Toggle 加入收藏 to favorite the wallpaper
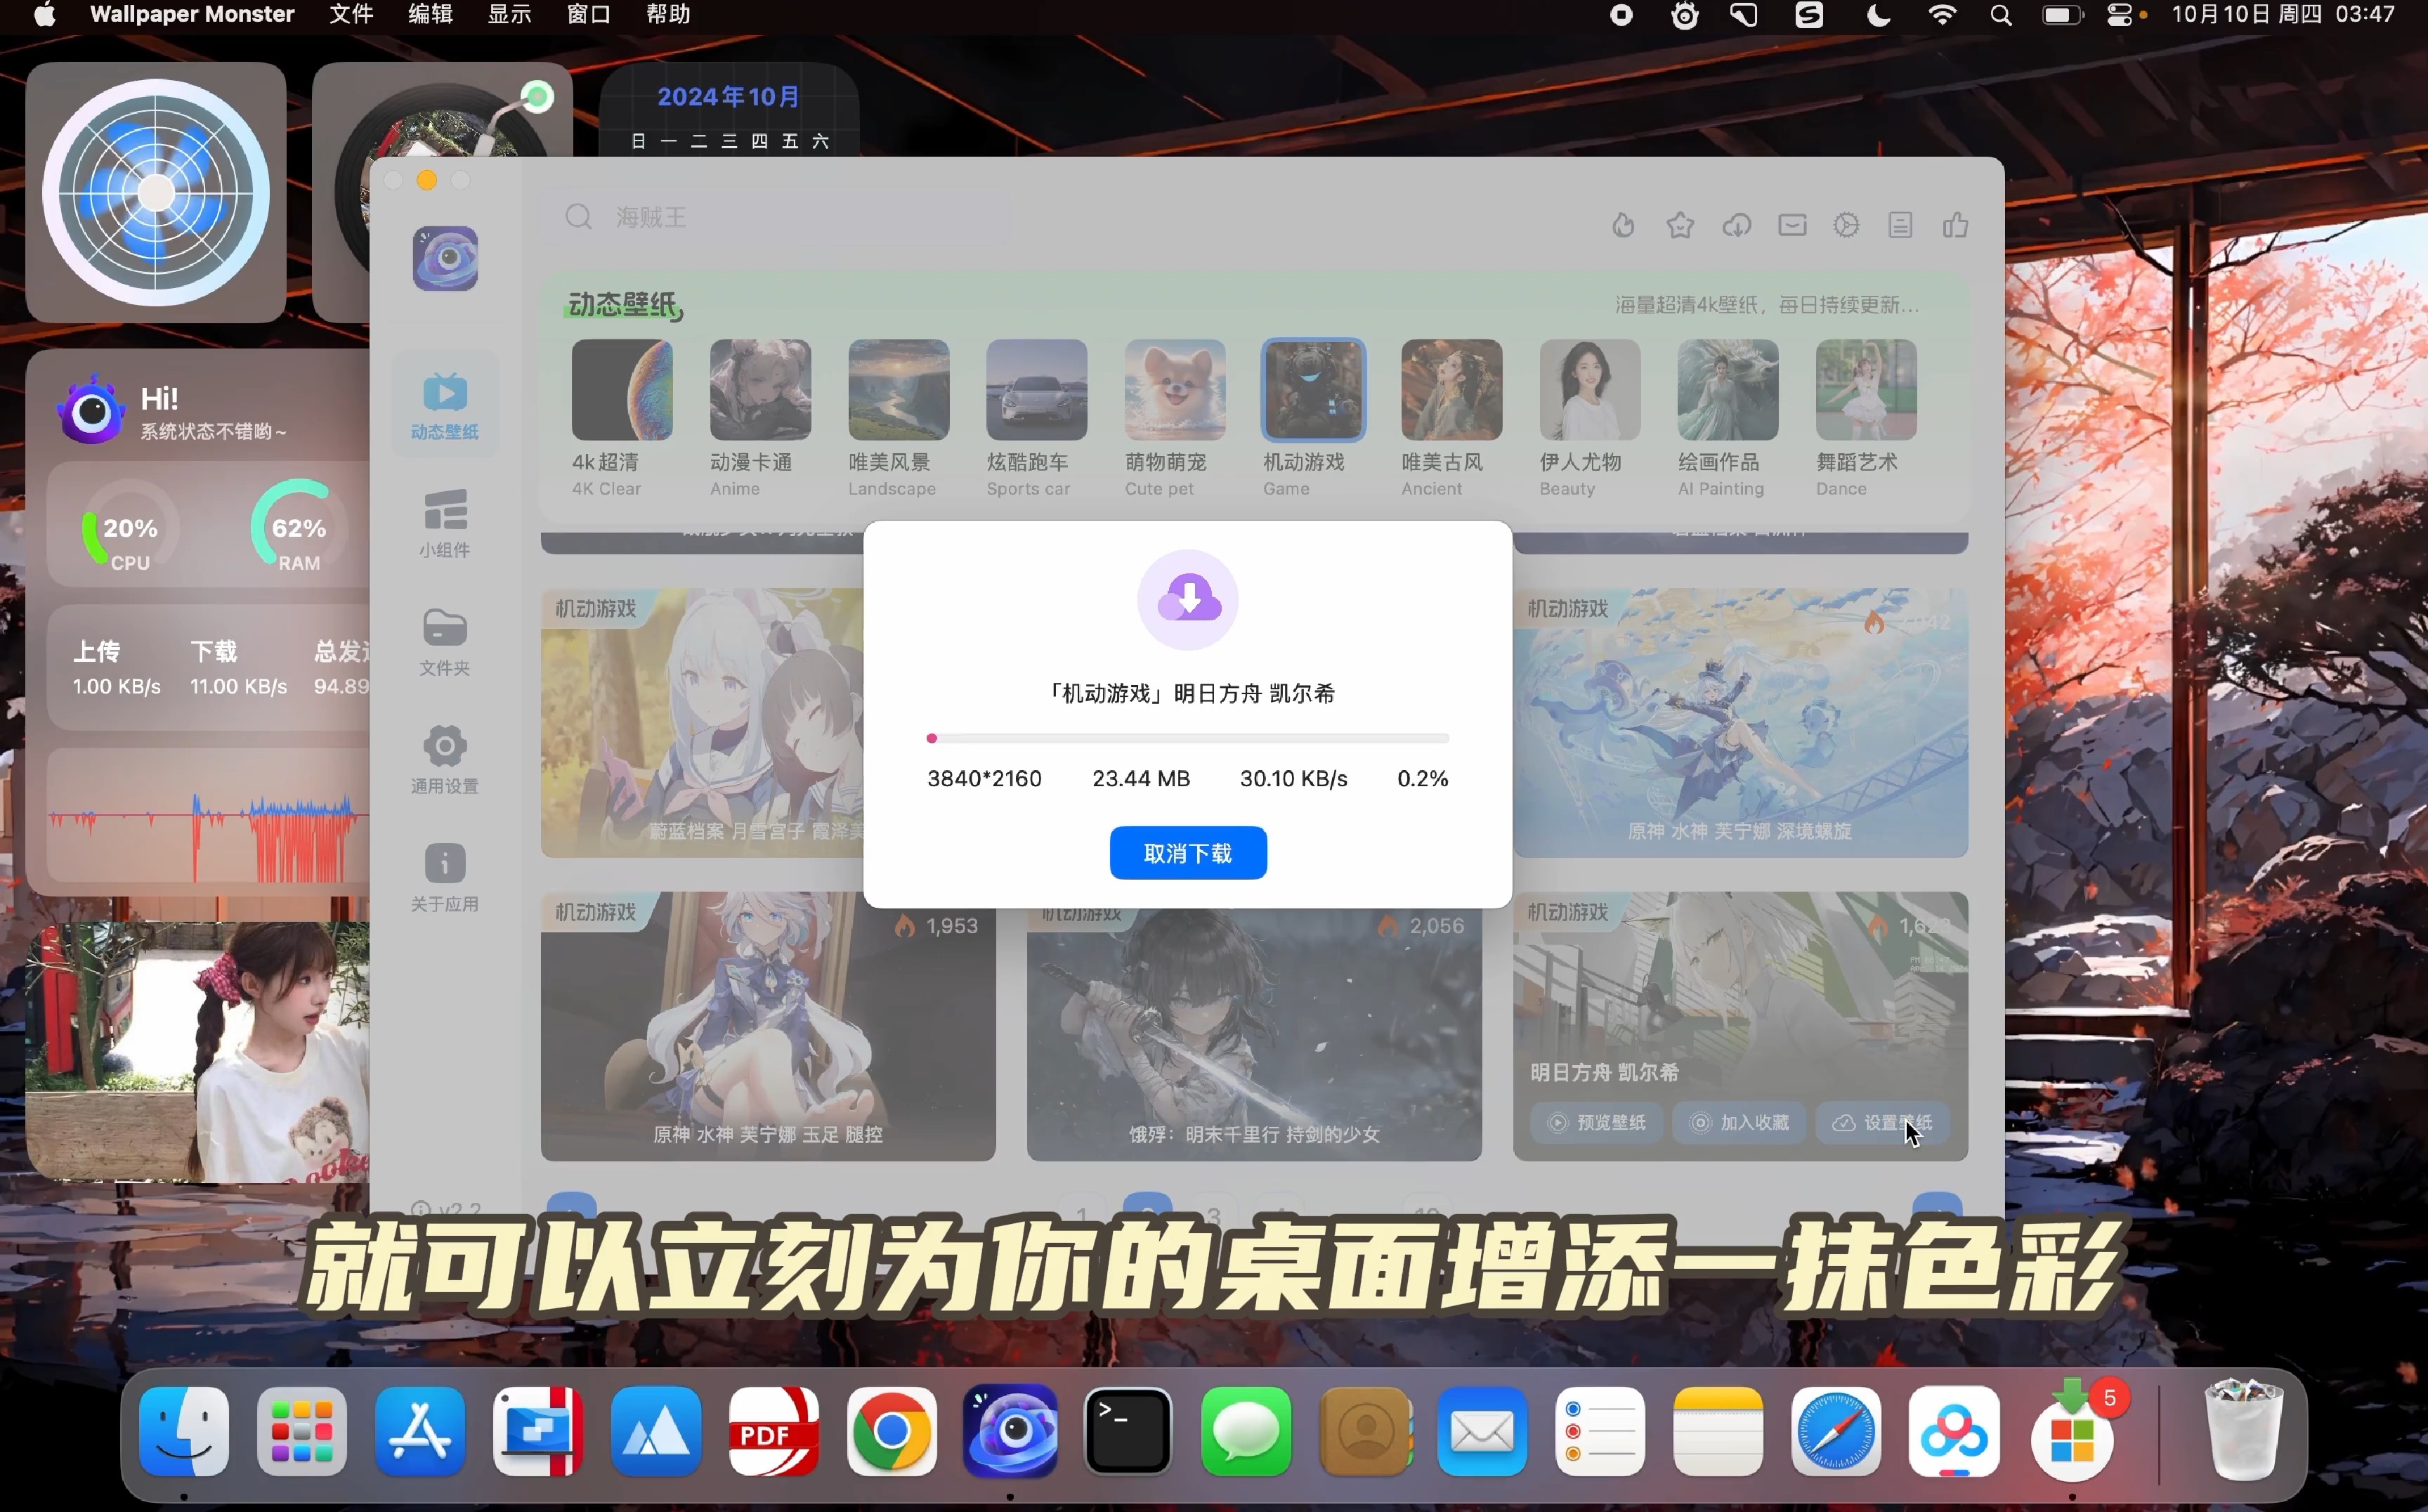 [1739, 1123]
